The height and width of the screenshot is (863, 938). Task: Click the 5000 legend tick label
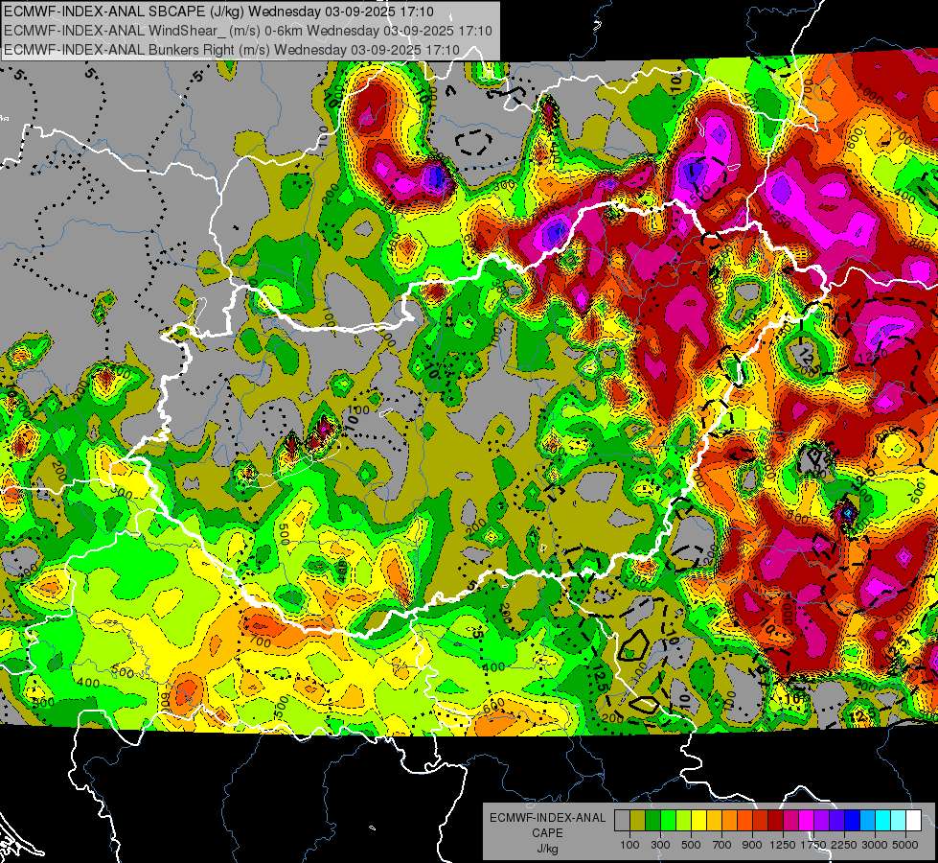tap(906, 845)
